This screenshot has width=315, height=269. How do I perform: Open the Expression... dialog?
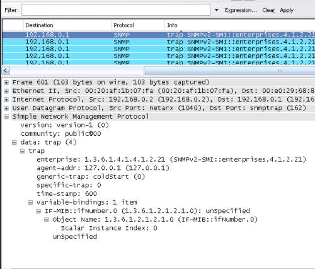(241, 10)
